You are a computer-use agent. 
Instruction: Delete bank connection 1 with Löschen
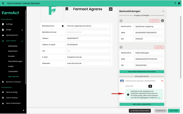pos(154,21)
